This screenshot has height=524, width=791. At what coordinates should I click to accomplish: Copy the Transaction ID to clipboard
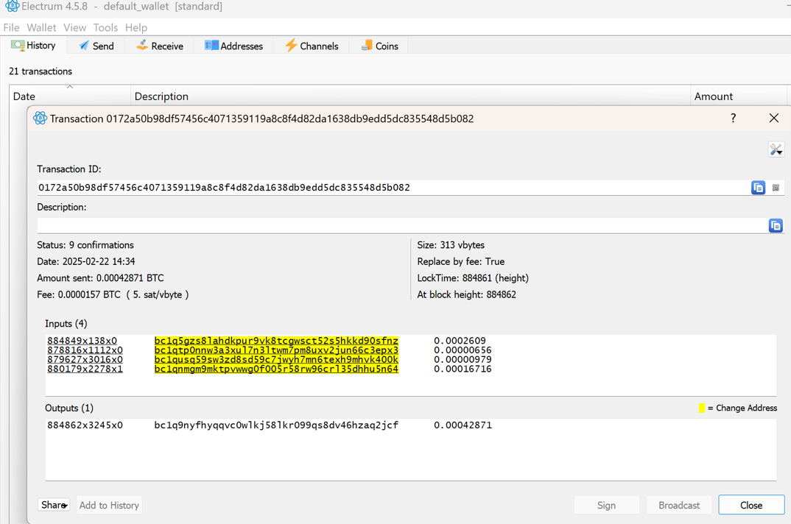pyautogui.click(x=758, y=188)
